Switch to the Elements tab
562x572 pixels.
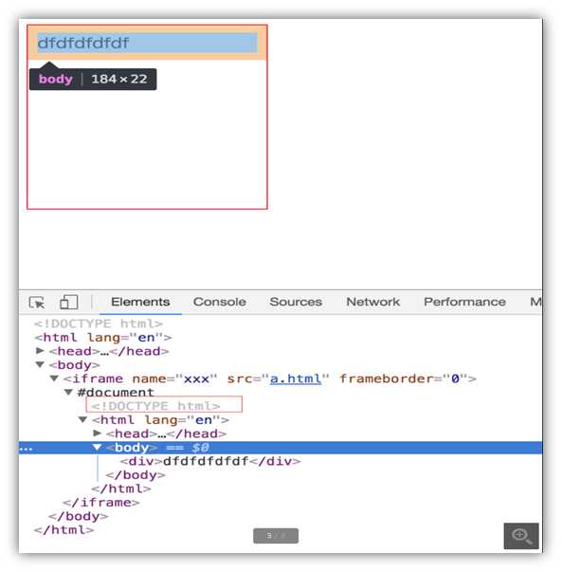point(140,302)
